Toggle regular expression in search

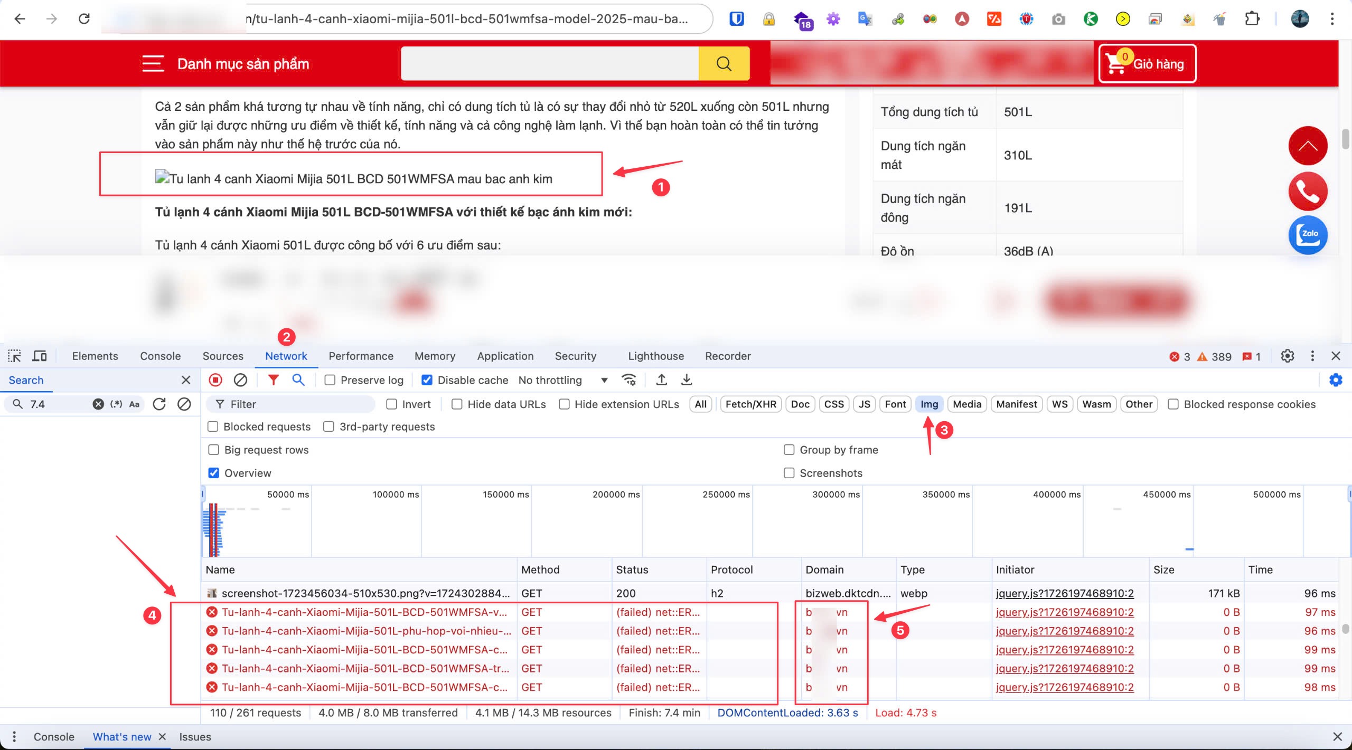pos(116,404)
